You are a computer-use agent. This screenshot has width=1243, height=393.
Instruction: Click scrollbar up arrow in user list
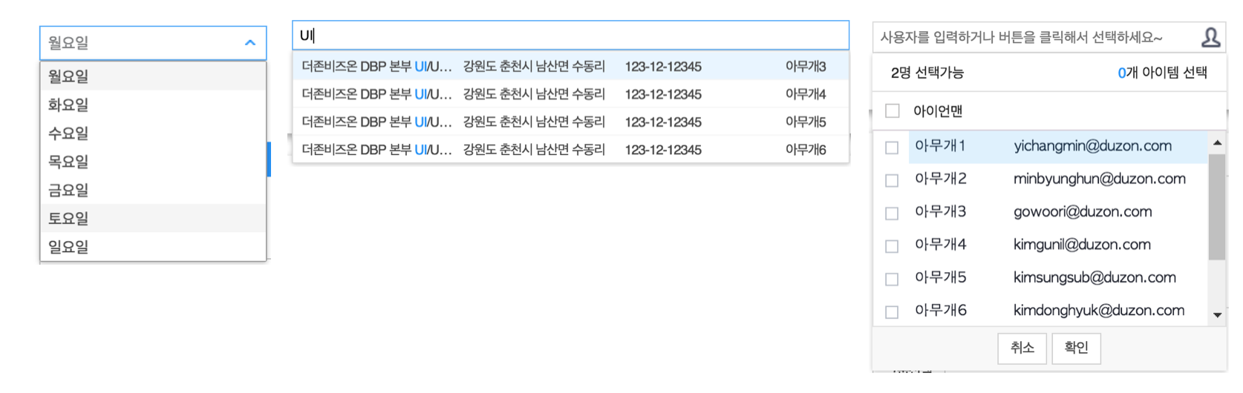1217,142
